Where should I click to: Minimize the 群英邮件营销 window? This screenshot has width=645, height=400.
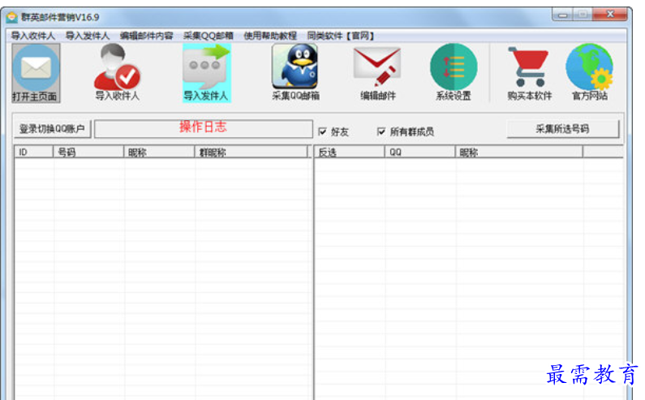point(562,15)
